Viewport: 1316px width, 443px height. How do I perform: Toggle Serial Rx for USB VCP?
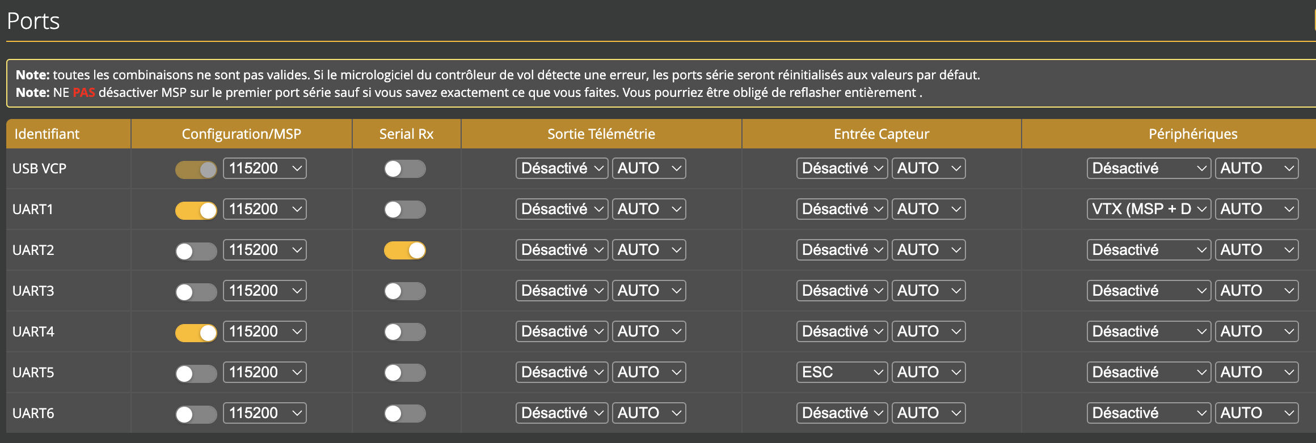click(404, 169)
